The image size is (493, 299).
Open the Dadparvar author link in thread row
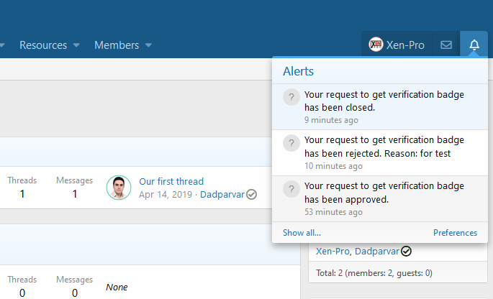[x=222, y=194]
